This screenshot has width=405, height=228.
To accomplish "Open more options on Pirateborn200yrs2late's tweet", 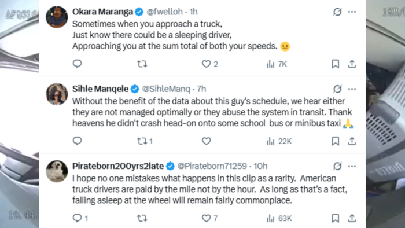I will pyautogui.click(x=352, y=166).
